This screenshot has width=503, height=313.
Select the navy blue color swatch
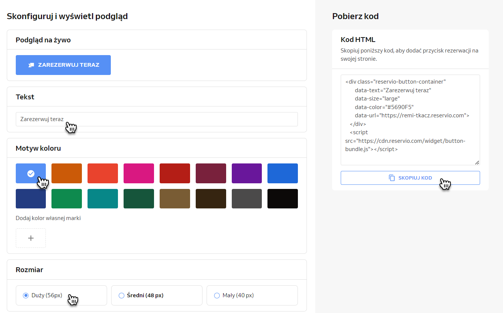point(31,199)
